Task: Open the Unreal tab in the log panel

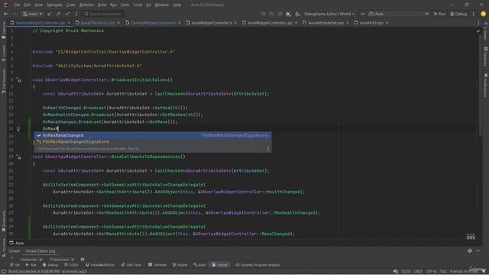Action: point(14,251)
